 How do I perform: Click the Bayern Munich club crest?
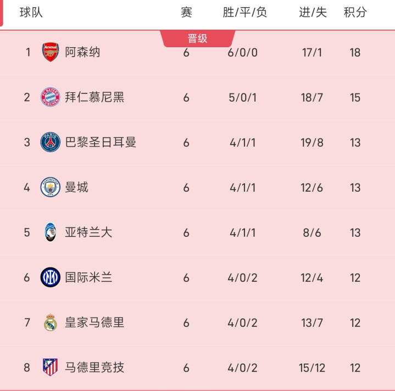pyautogui.click(x=50, y=97)
